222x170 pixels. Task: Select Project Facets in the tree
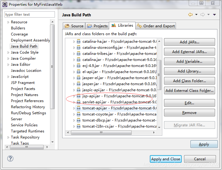23,89
